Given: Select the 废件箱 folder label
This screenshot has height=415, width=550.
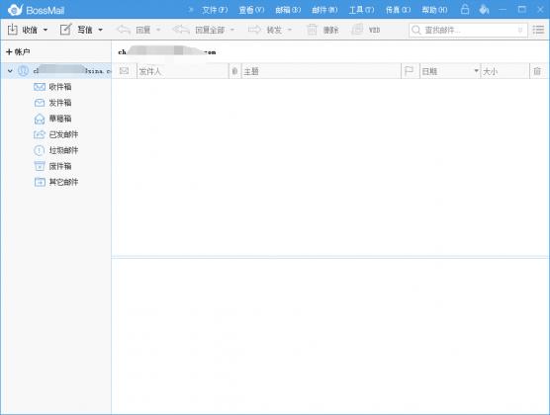Looking at the screenshot, I should click(x=60, y=166).
